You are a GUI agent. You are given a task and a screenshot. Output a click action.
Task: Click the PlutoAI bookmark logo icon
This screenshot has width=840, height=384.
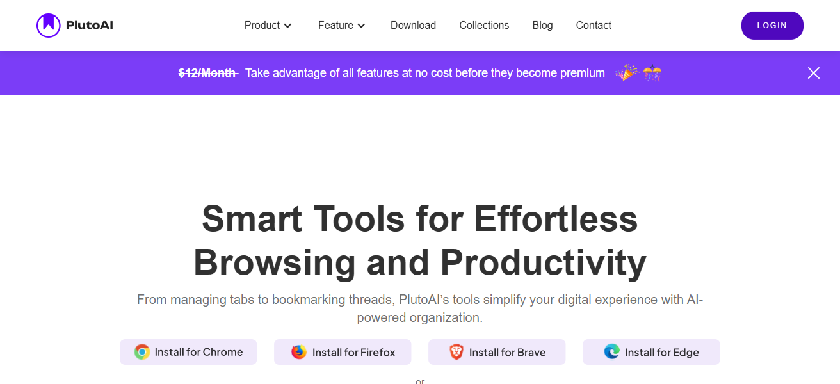49,26
